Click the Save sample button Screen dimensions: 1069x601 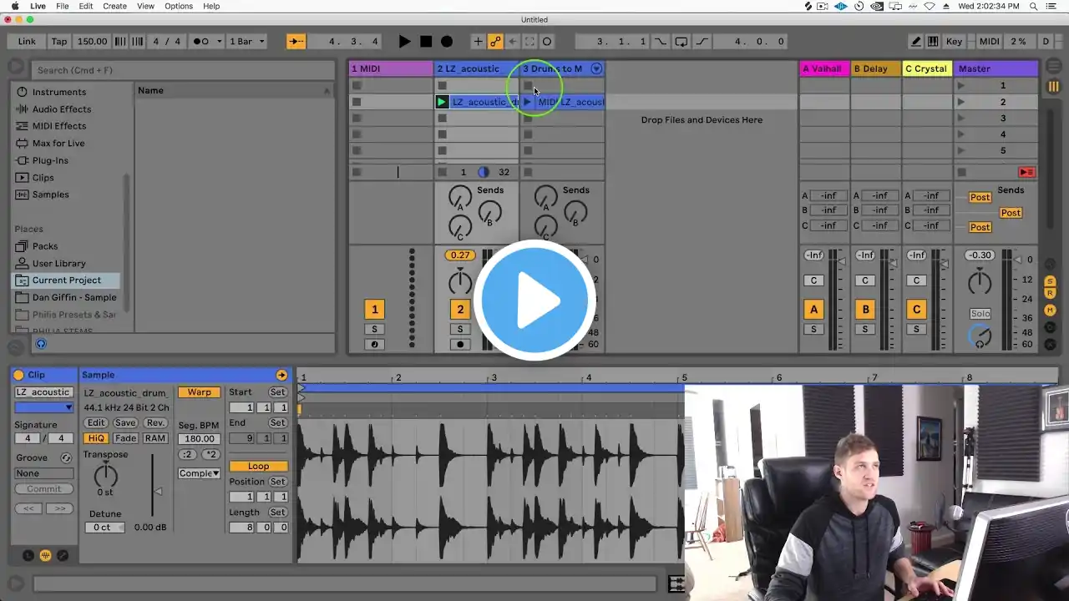pyautogui.click(x=125, y=423)
